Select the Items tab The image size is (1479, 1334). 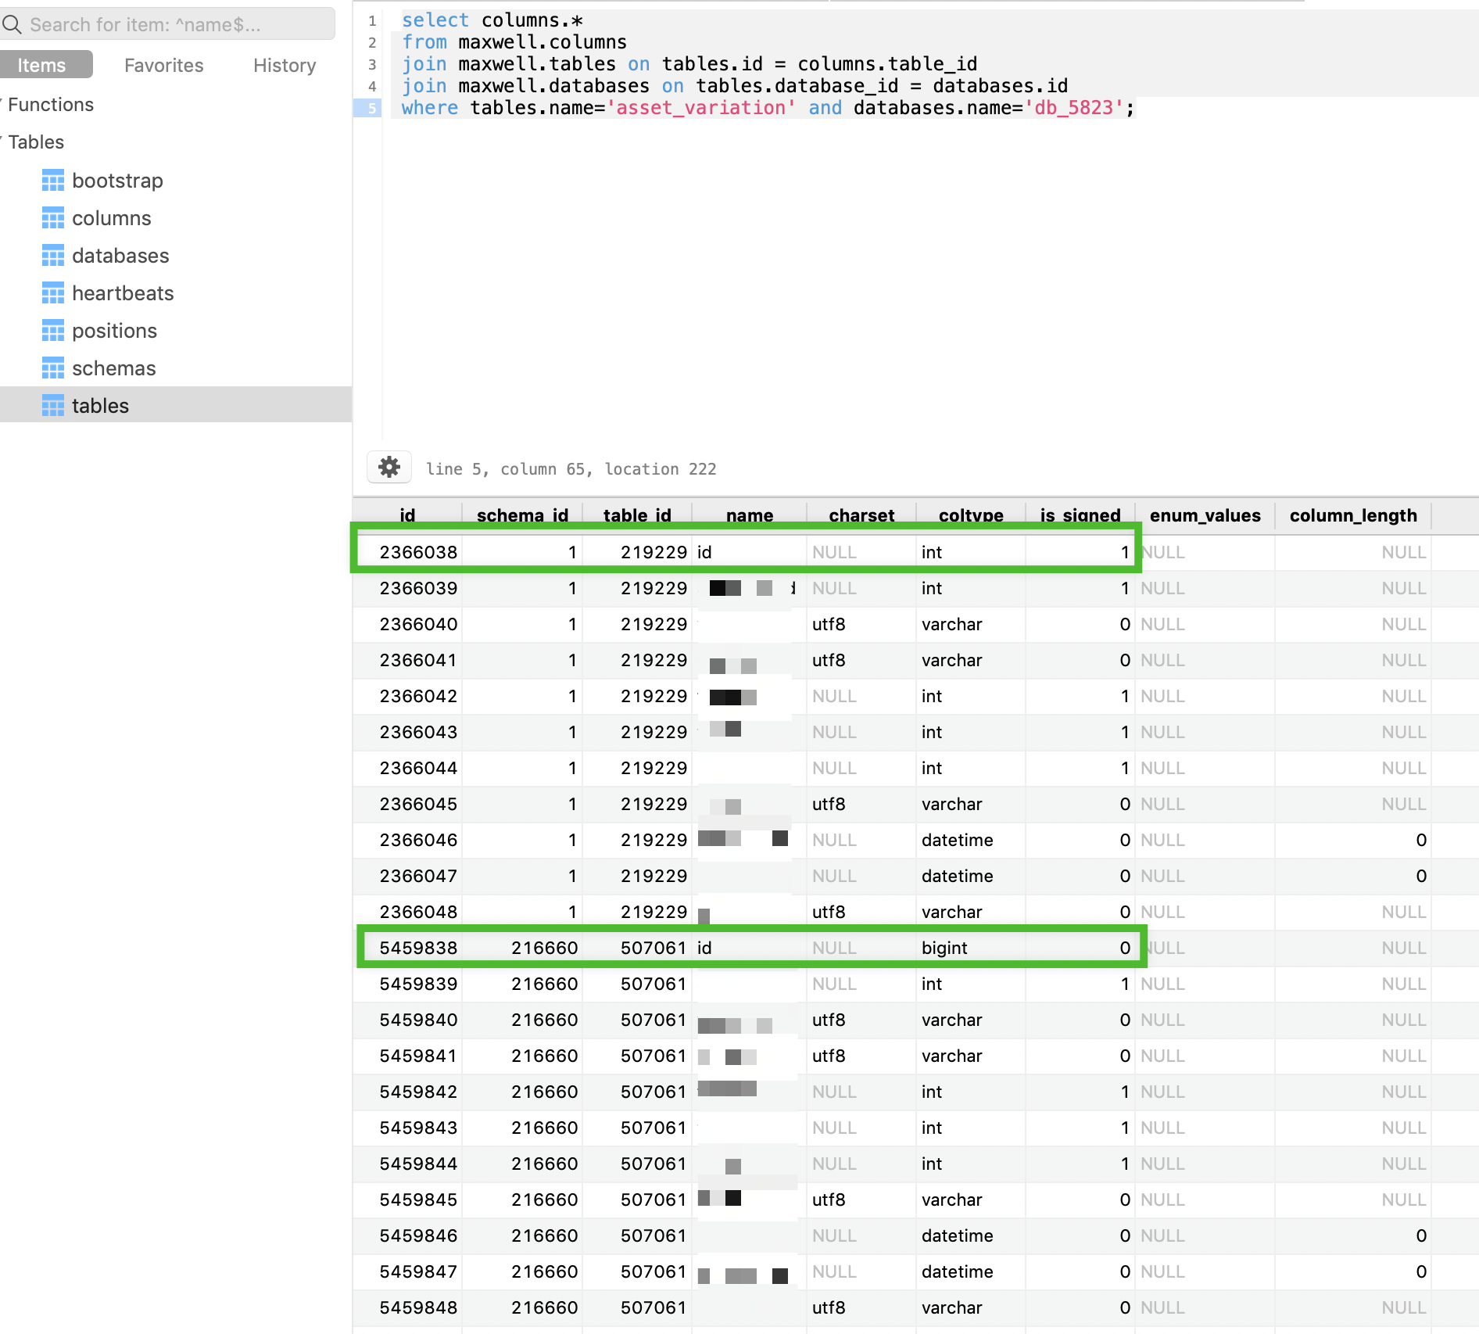pyautogui.click(x=42, y=64)
